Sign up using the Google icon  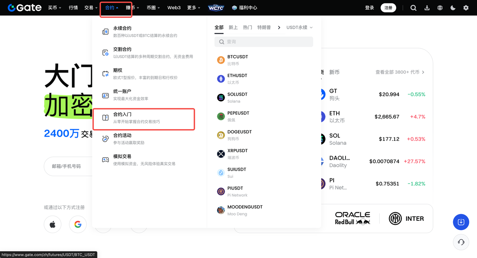tap(78, 224)
